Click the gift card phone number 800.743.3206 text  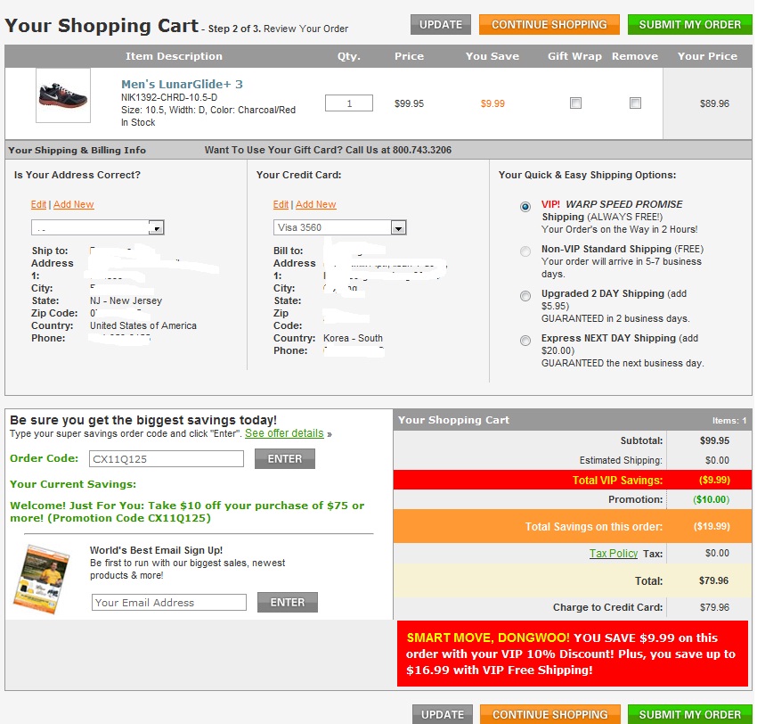(x=422, y=150)
